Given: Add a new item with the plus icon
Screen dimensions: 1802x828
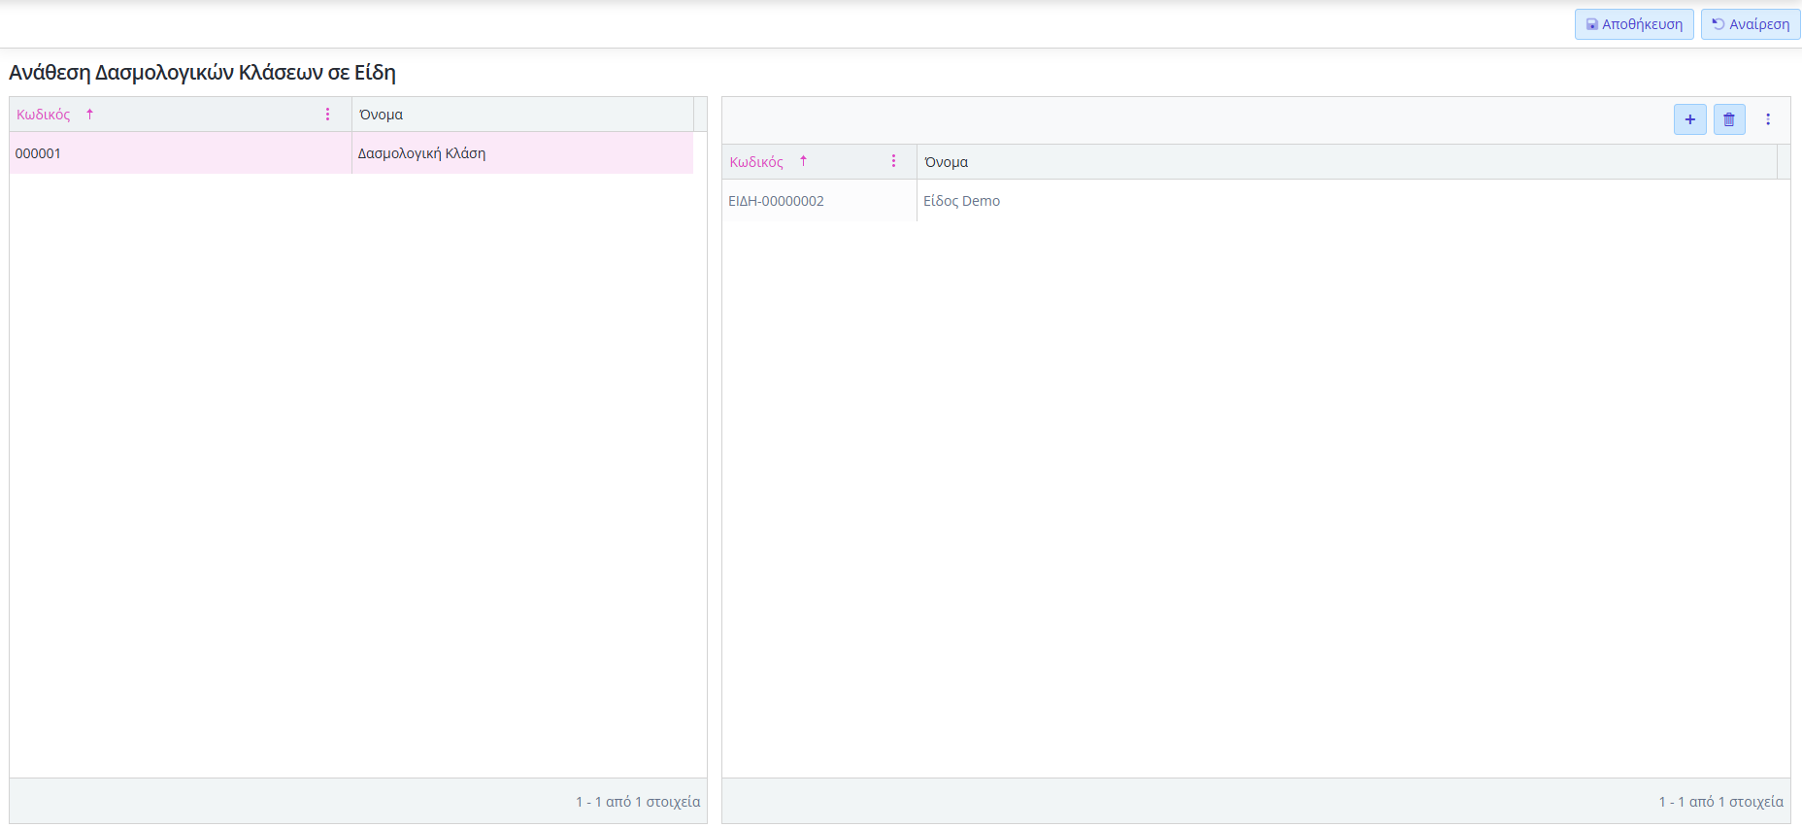Looking at the screenshot, I should pos(1689,119).
